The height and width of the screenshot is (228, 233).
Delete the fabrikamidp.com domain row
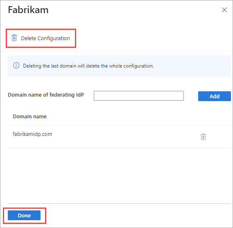[x=203, y=137]
